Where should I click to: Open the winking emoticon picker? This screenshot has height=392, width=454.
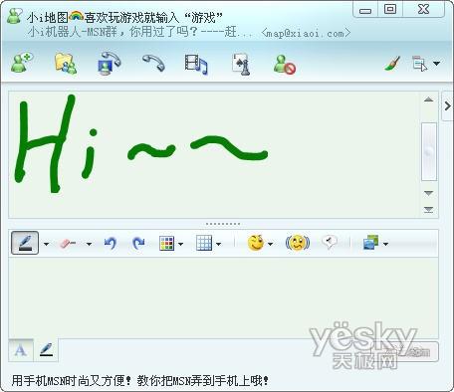point(256,243)
